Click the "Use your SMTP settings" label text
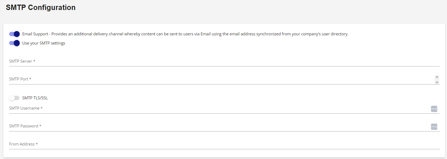The width and height of the screenshot is (447, 159). (44, 43)
